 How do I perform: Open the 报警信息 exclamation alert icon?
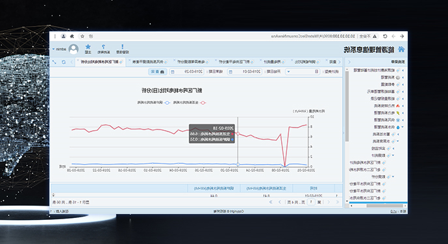(122, 46)
